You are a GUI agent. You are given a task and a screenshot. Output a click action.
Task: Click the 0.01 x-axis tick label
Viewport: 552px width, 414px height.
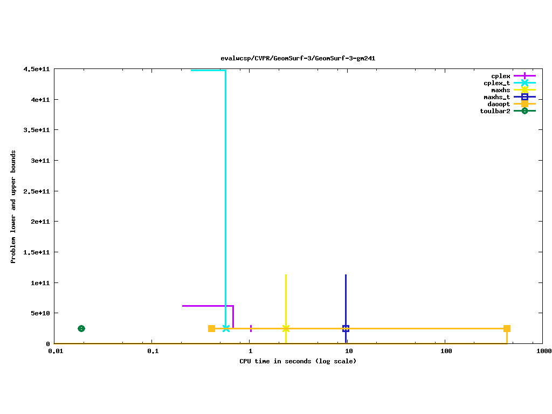54,351
